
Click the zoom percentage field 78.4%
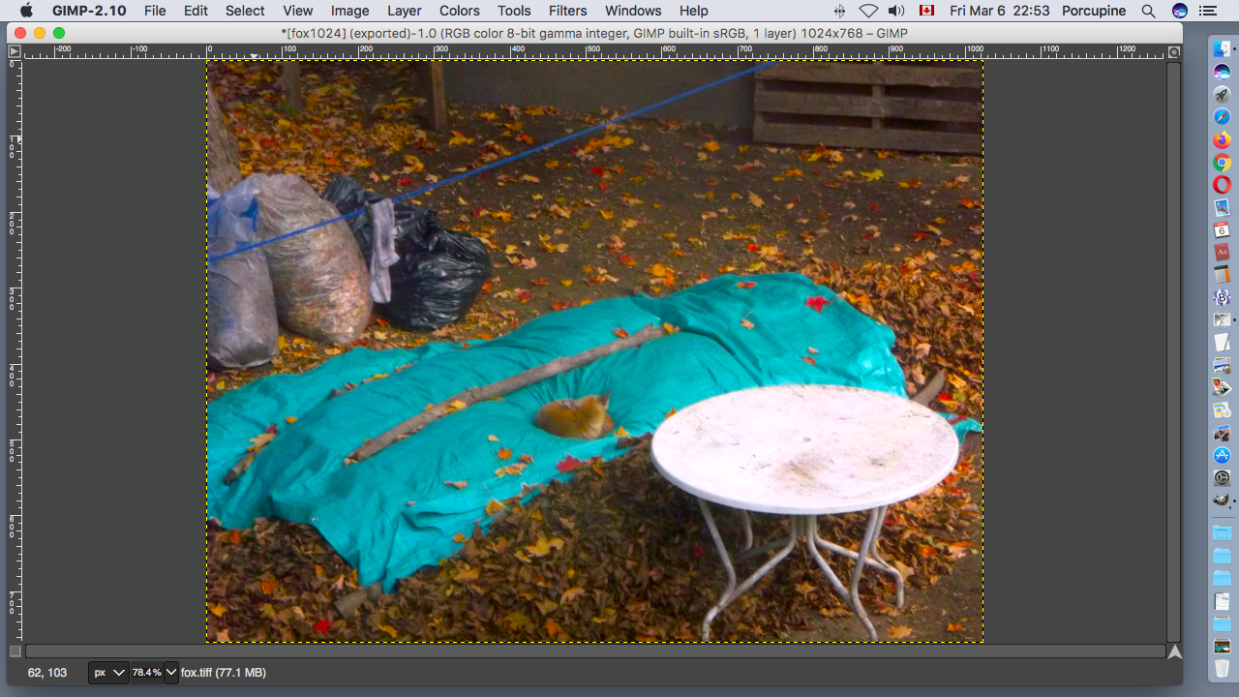[147, 672]
